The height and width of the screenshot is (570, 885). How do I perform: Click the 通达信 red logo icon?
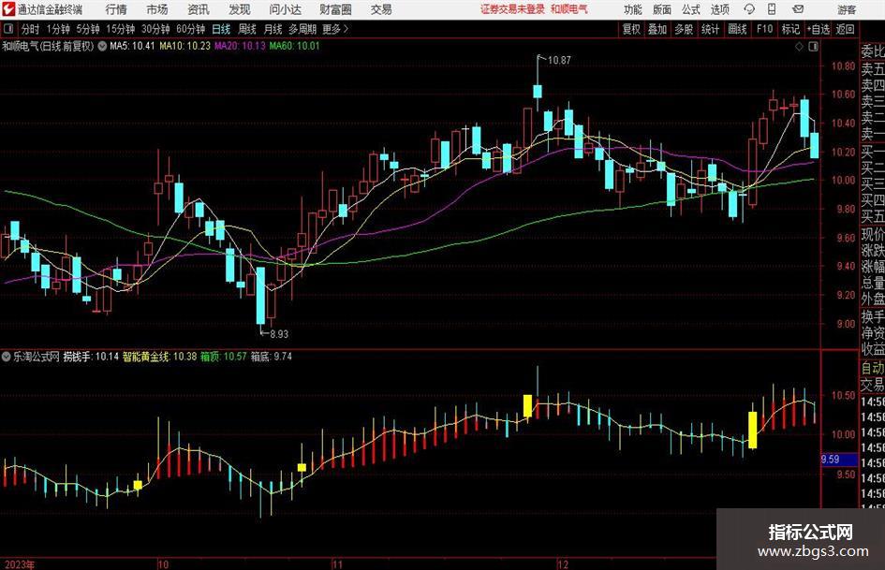pos(8,9)
